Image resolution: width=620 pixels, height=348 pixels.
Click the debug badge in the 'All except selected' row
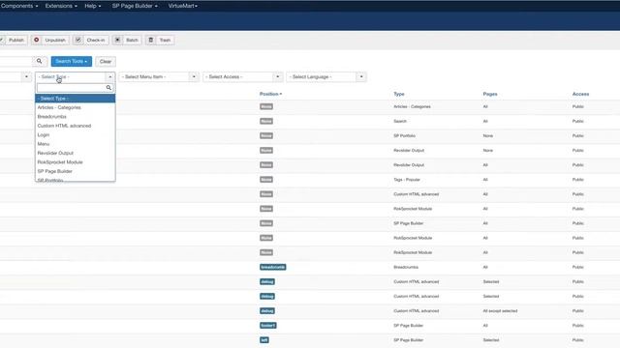267,311
